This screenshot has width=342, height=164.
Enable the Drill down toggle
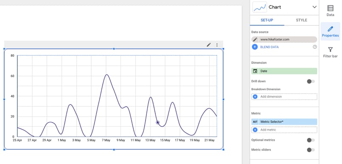[x=311, y=81]
